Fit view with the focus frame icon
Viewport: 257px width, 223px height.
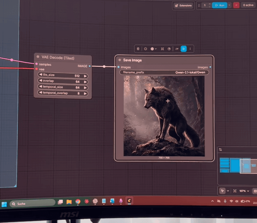(x=235, y=191)
